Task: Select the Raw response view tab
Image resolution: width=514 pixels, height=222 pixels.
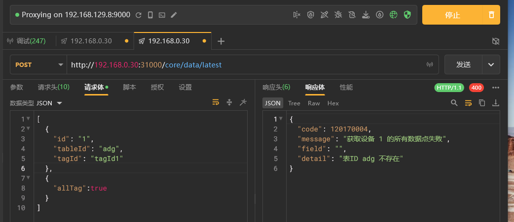Action: pos(314,103)
